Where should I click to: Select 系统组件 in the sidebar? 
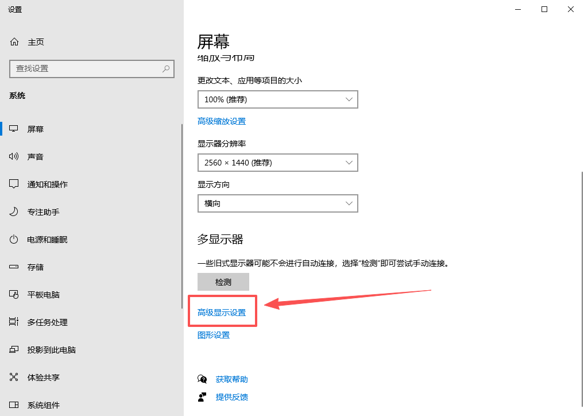coord(43,405)
